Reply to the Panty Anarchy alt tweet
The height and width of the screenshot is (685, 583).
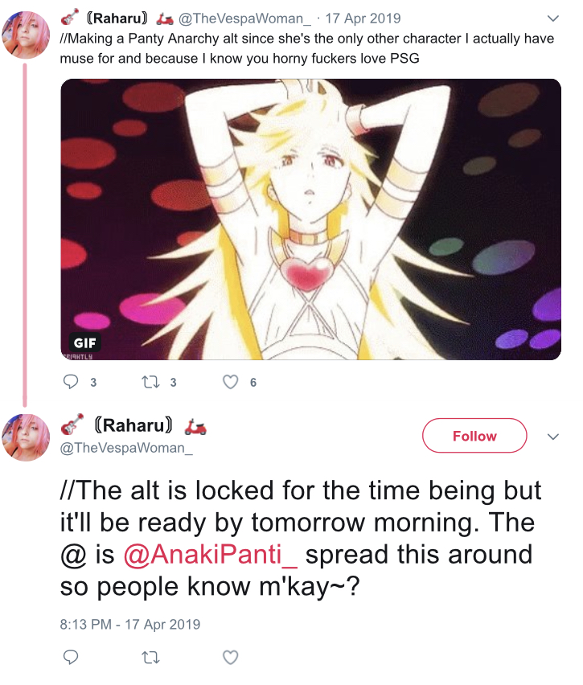[x=71, y=382]
